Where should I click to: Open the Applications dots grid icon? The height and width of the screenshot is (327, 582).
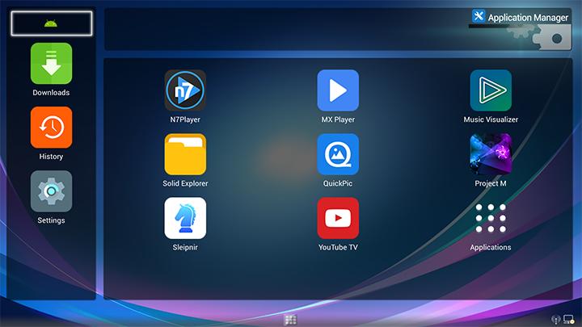point(491,218)
